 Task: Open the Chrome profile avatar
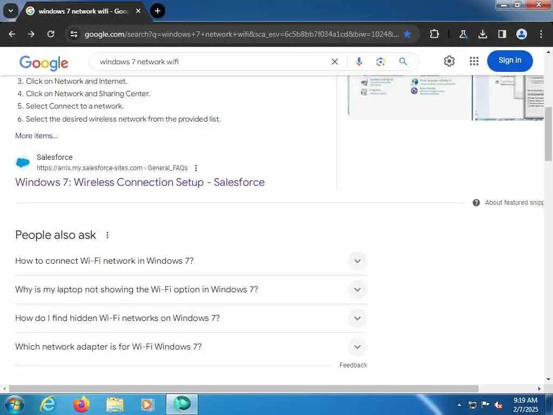tap(522, 34)
